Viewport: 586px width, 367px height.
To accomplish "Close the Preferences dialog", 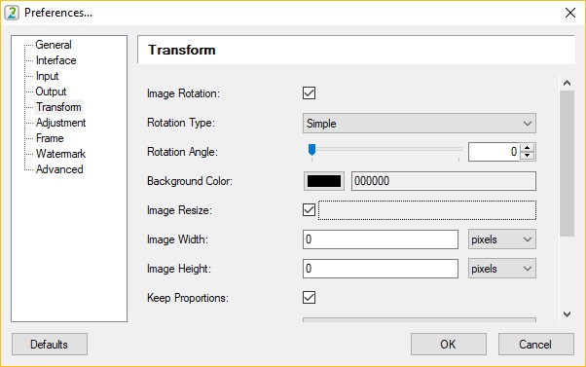I will 569,13.
